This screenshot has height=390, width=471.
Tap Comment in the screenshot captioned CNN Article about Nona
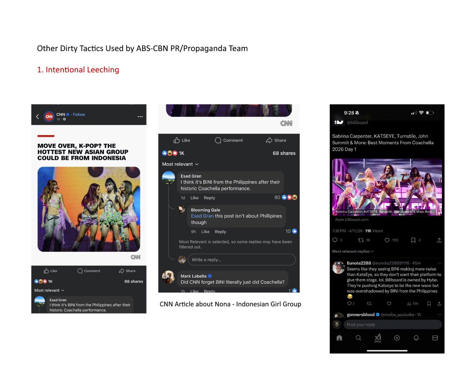point(229,140)
